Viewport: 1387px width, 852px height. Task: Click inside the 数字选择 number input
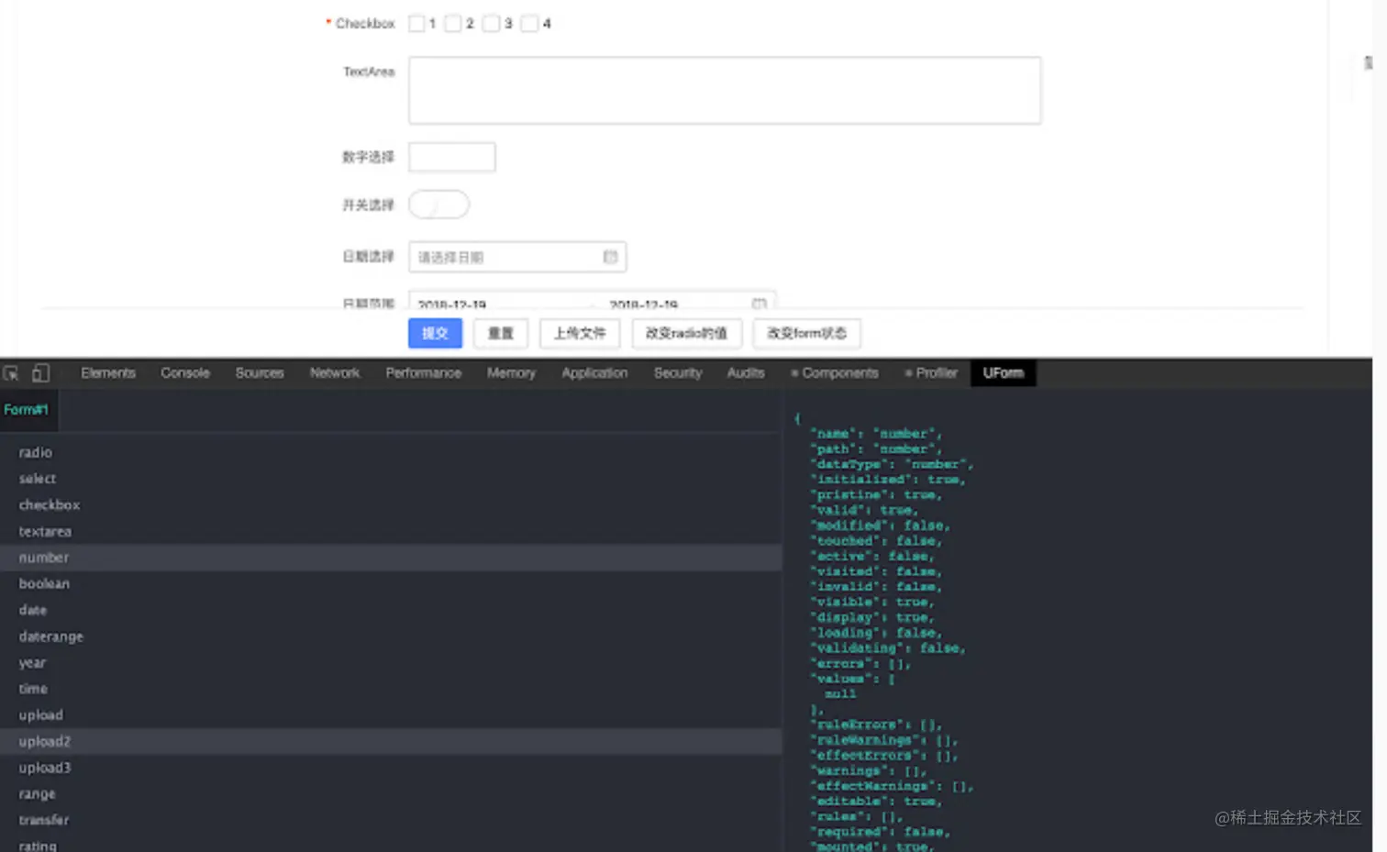coord(451,156)
